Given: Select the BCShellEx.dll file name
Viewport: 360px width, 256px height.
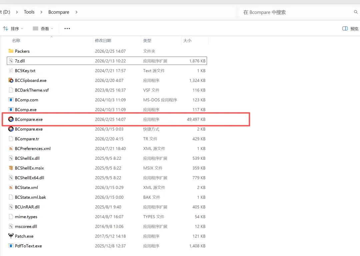Looking at the screenshot, I should [x=27, y=158].
